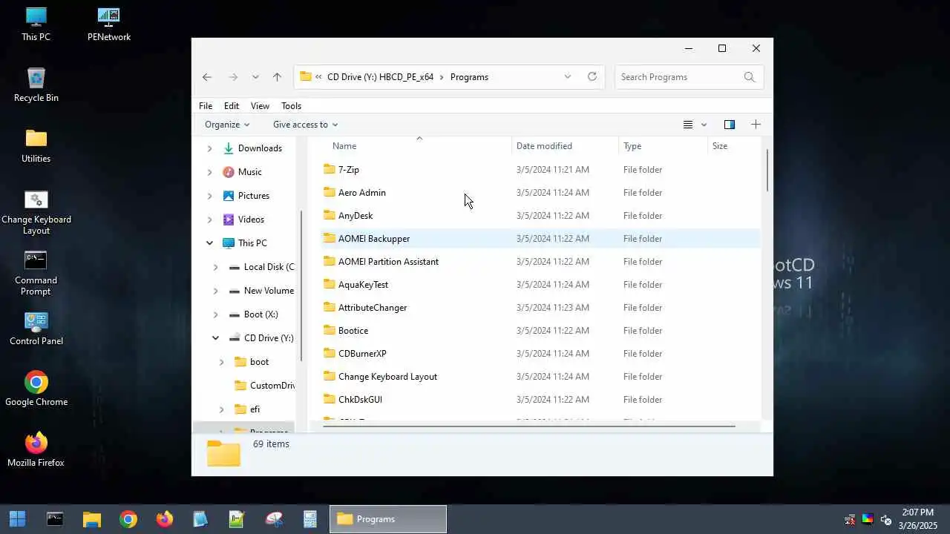
Task: Open Chrome from the taskbar
Action: 128,519
